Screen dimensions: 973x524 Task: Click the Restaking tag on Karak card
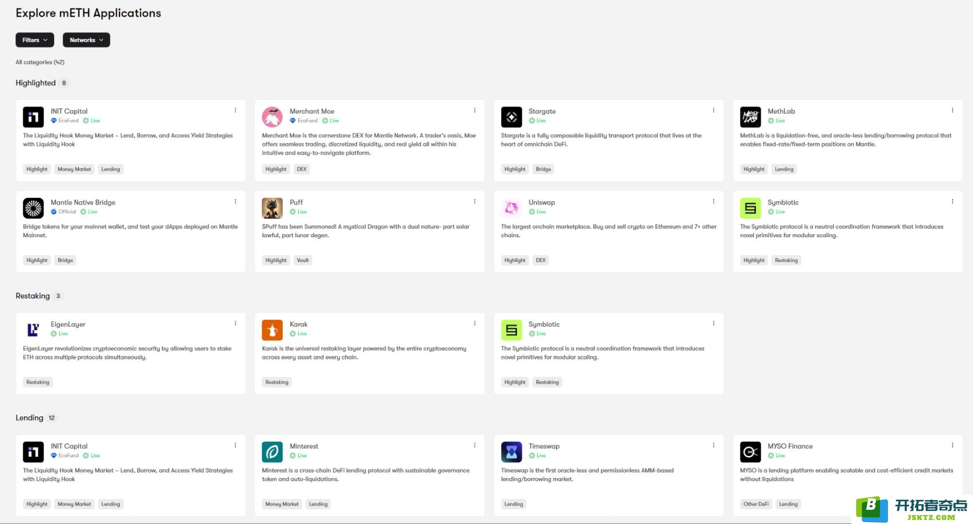tap(277, 382)
